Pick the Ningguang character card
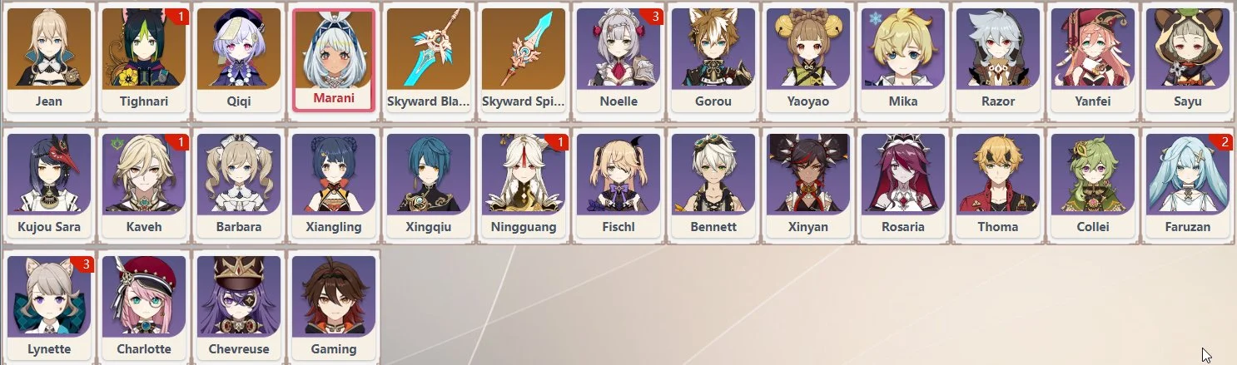Screen dimensions: 1237x365 click(524, 185)
